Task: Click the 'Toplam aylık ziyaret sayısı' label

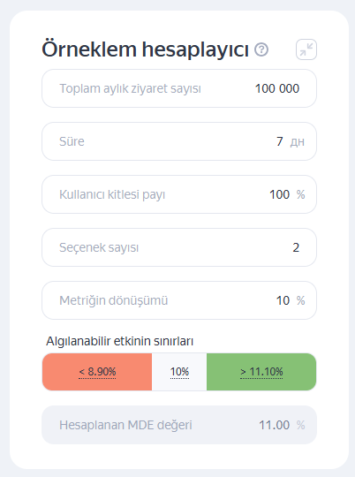Action: coord(130,88)
